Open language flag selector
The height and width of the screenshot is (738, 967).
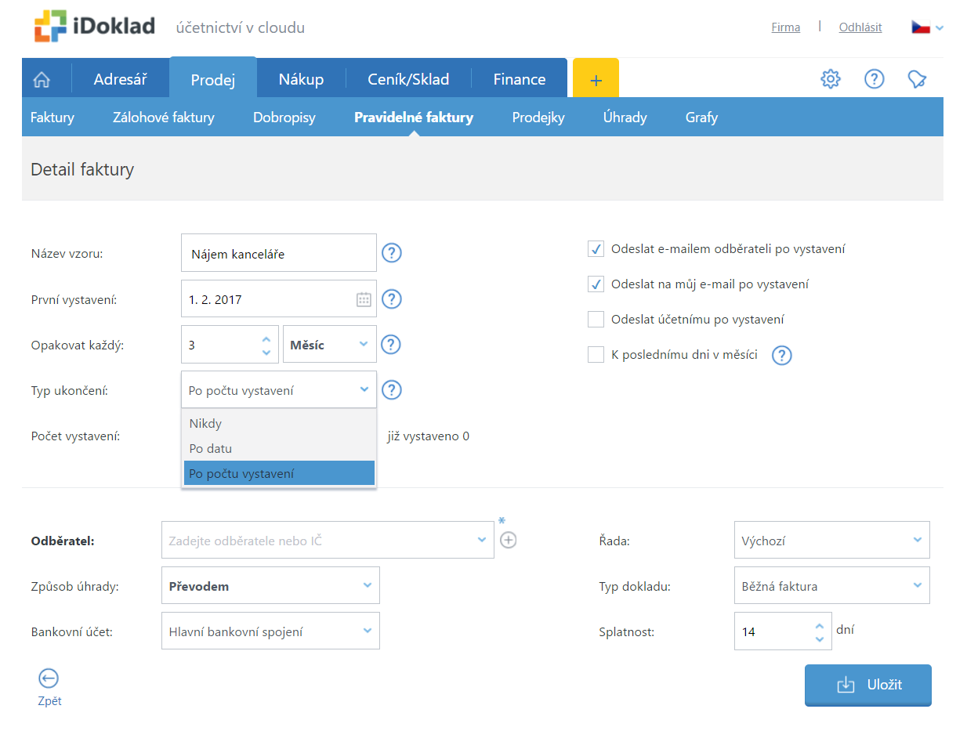(927, 27)
